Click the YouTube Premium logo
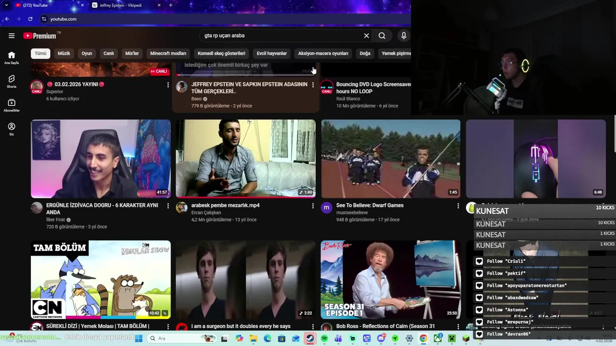 click(x=39, y=36)
